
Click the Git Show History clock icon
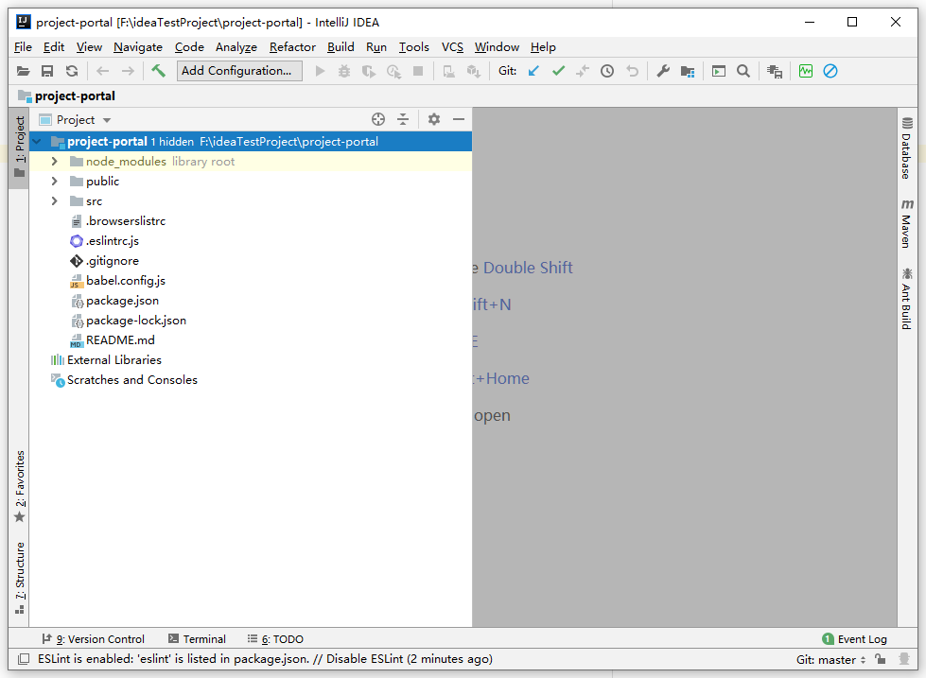[x=607, y=72]
